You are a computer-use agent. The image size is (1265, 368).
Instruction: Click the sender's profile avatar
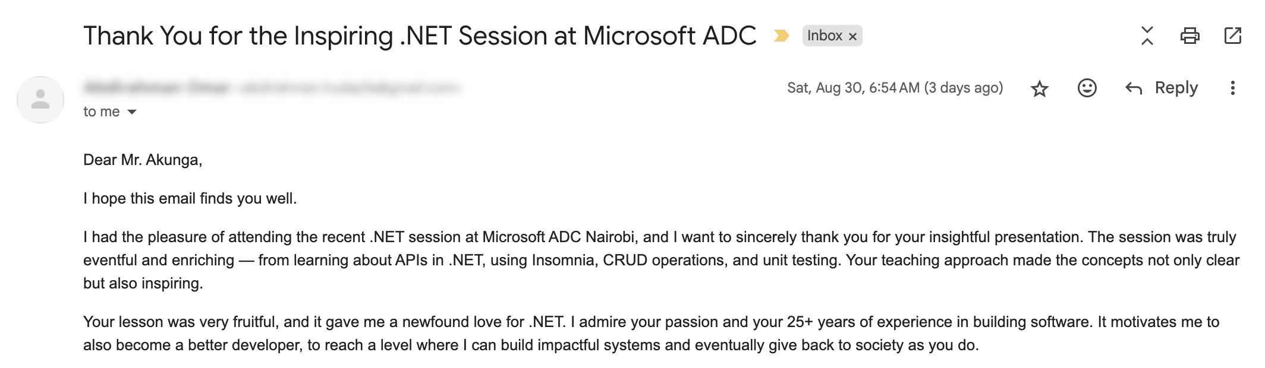(40, 100)
